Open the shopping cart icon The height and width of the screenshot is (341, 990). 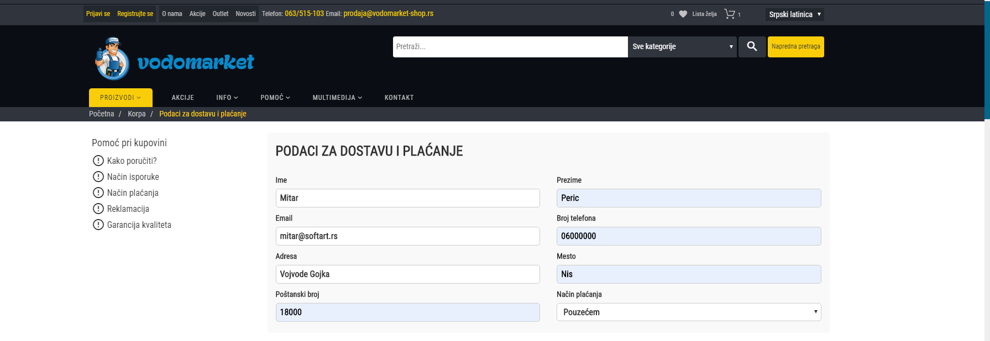pyautogui.click(x=730, y=14)
